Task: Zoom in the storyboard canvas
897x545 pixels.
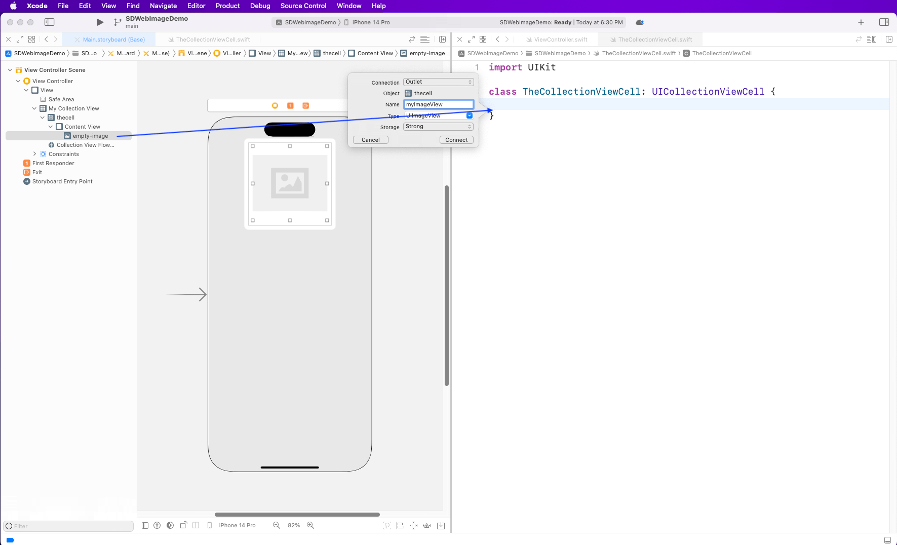Action: [310, 525]
